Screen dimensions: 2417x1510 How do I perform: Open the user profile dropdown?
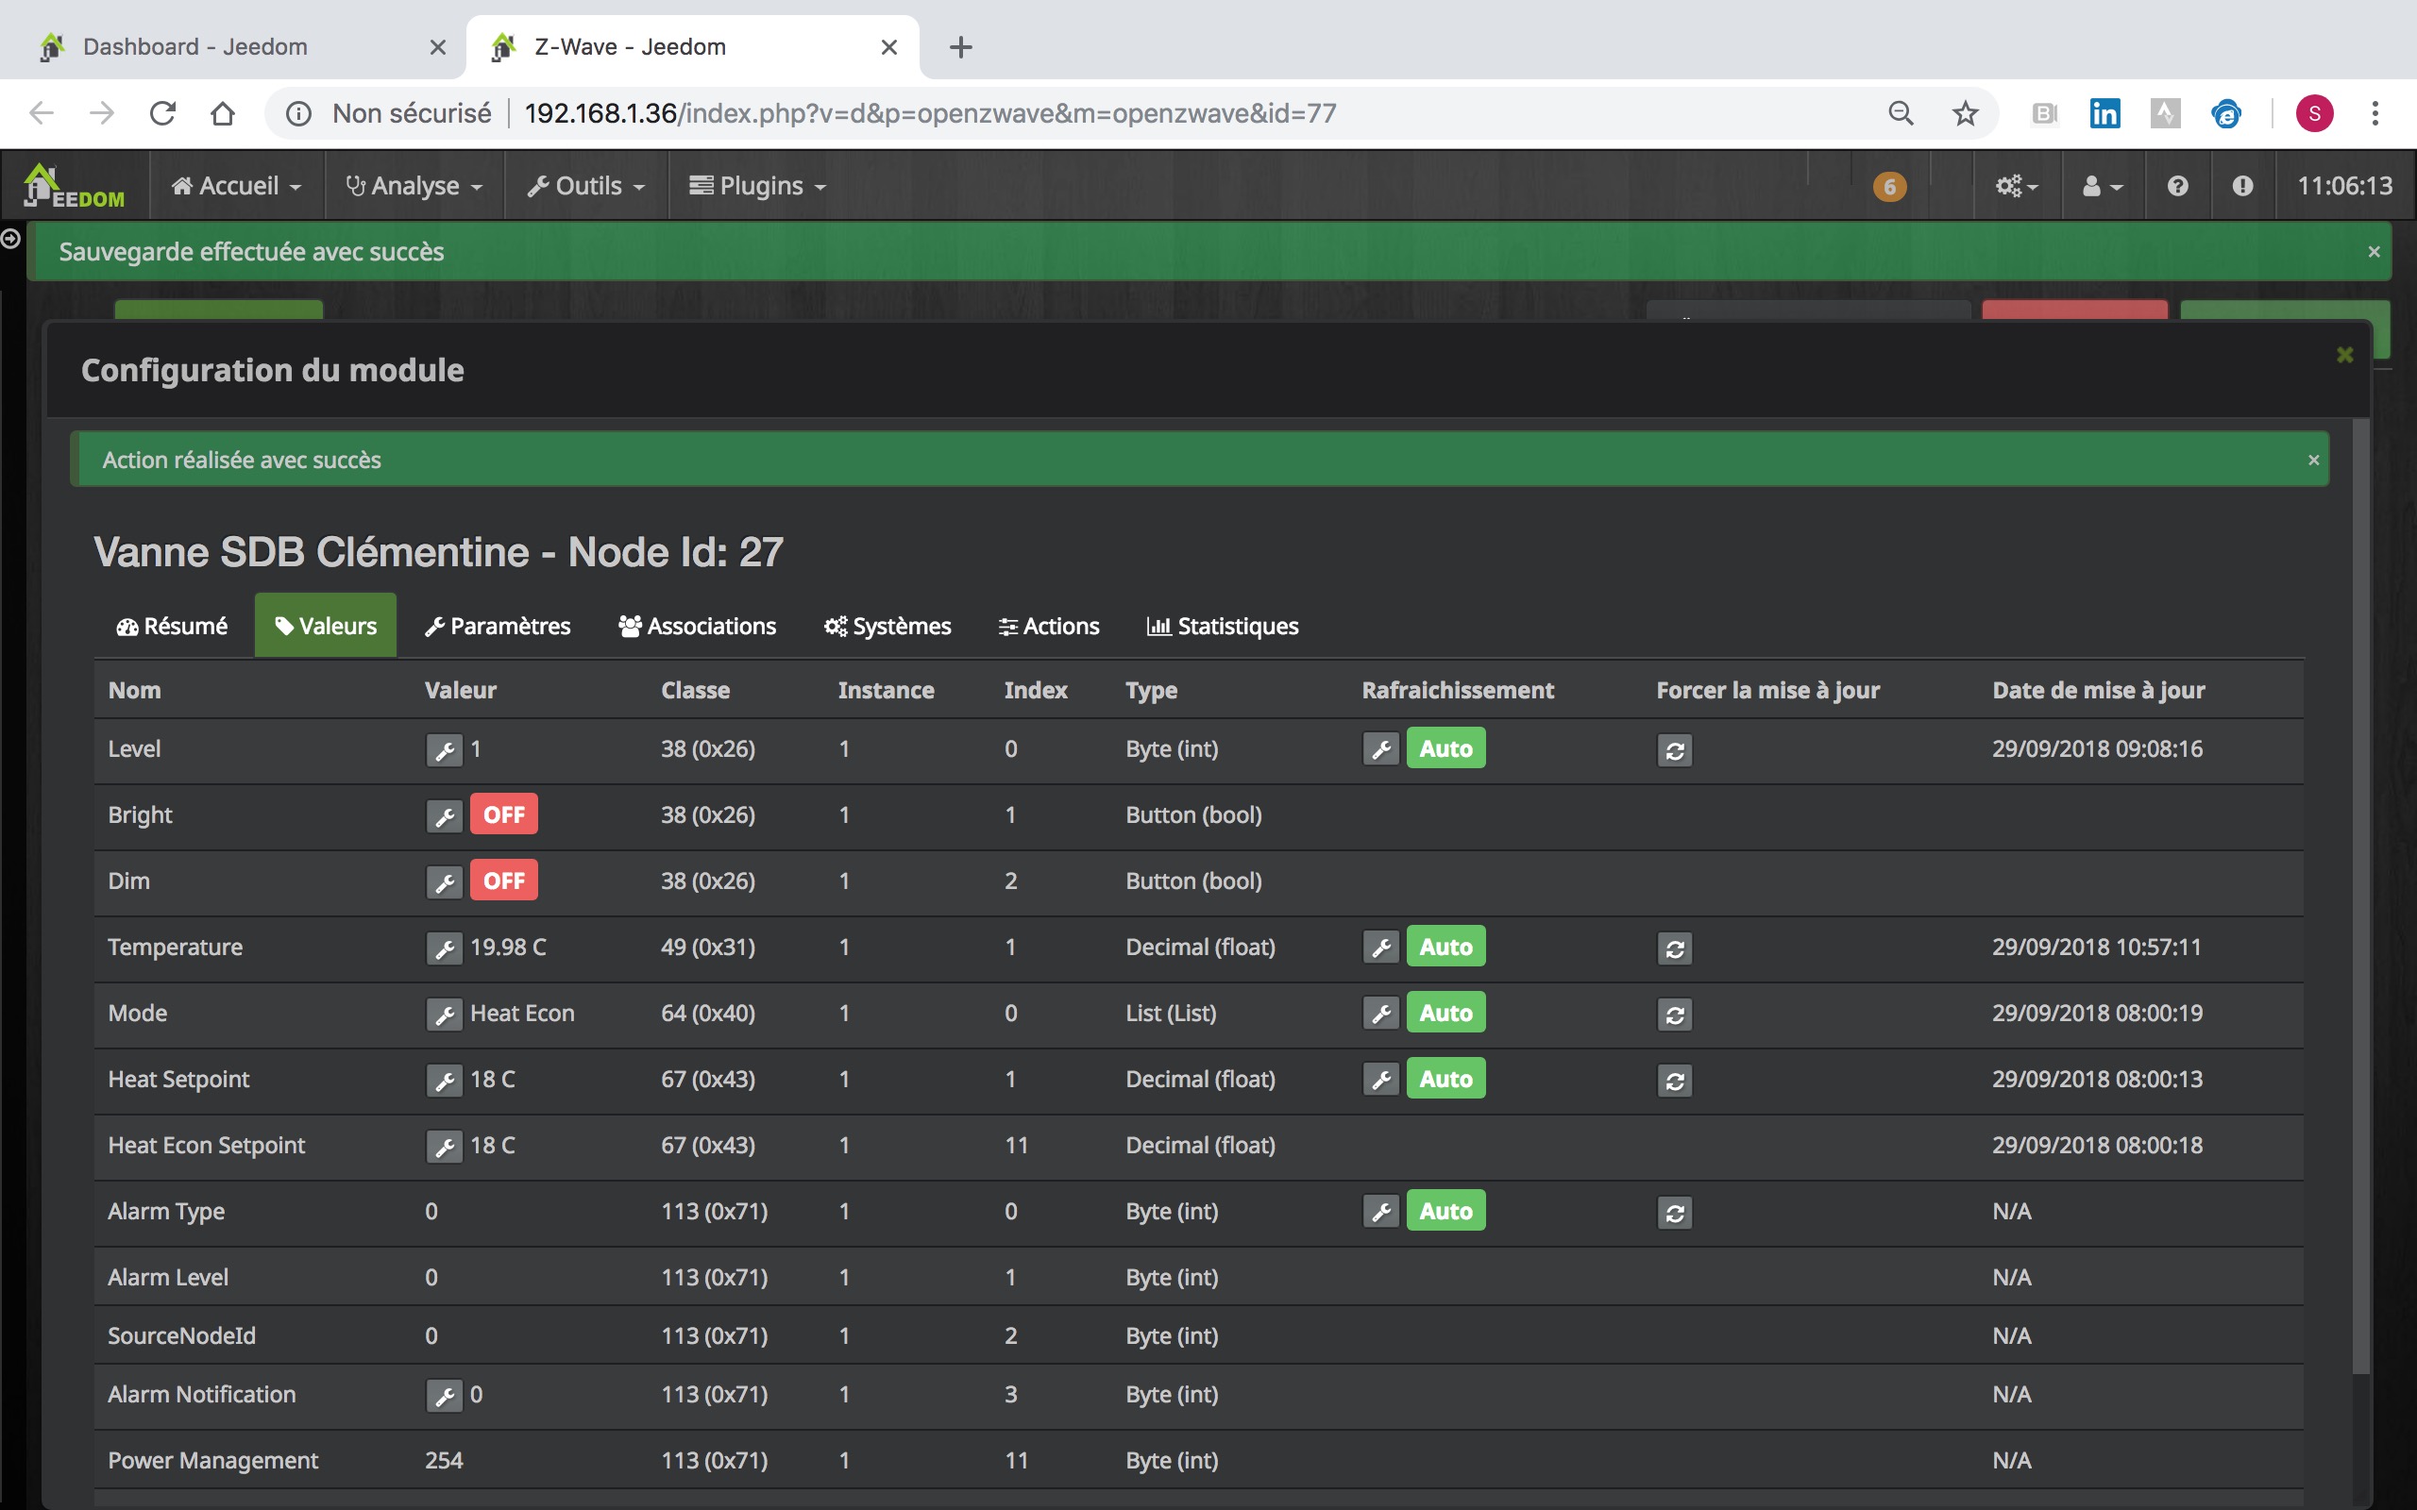[x=2103, y=186]
